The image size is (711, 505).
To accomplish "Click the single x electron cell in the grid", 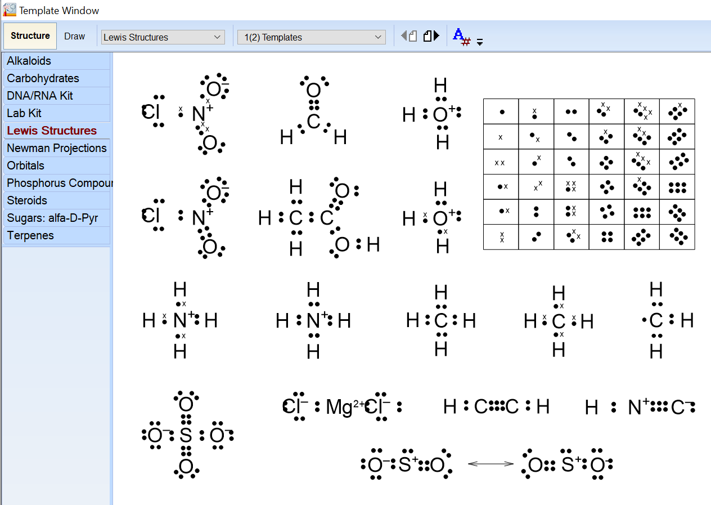I will (501, 136).
